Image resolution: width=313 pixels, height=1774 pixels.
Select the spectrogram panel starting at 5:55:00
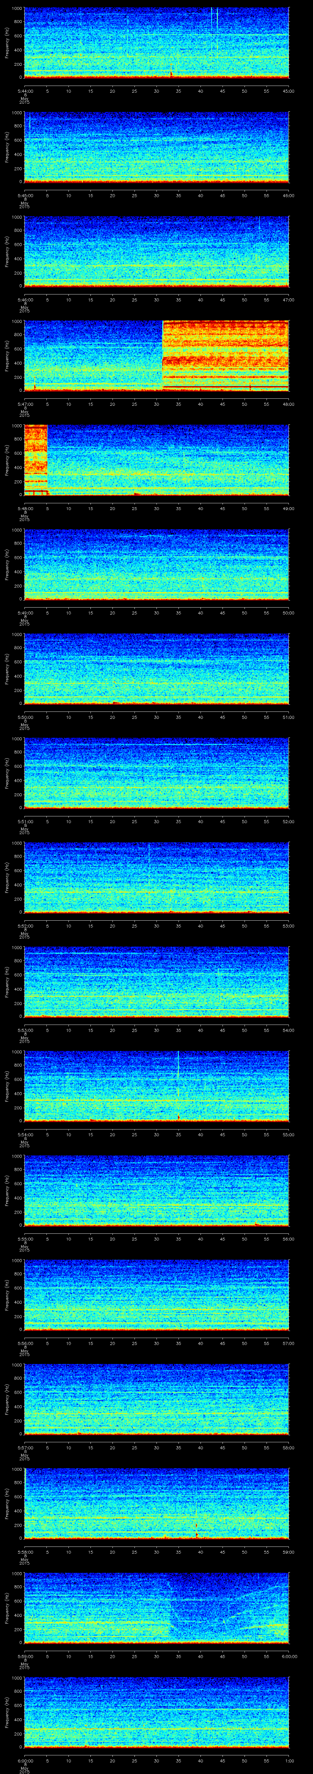tap(157, 1191)
